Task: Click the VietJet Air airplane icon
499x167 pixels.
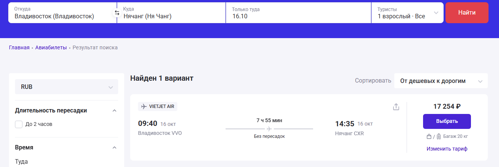Action: pyautogui.click(x=144, y=106)
